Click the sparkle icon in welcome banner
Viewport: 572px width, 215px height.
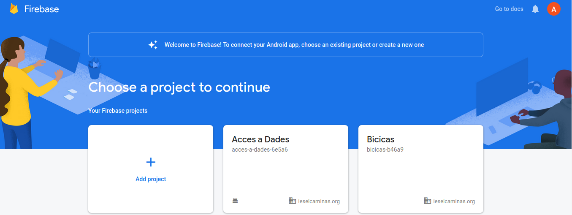click(x=153, y=45)
